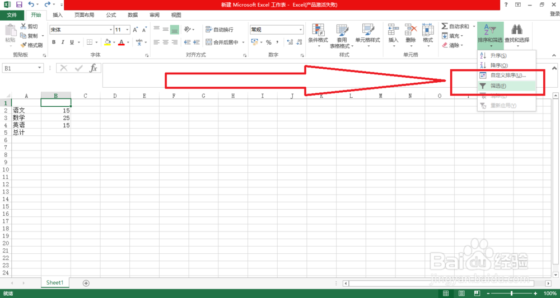Click the Copy (复制) button

click(x=29, y=36)
